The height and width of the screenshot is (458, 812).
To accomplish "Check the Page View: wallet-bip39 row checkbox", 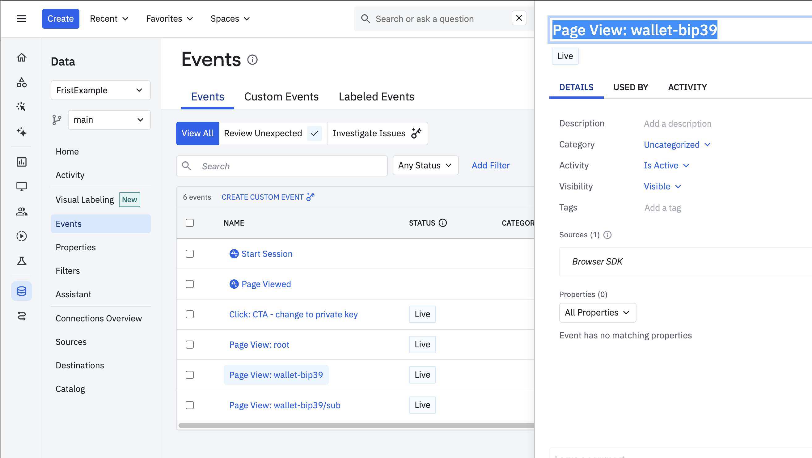I will (x=190, y=375).
